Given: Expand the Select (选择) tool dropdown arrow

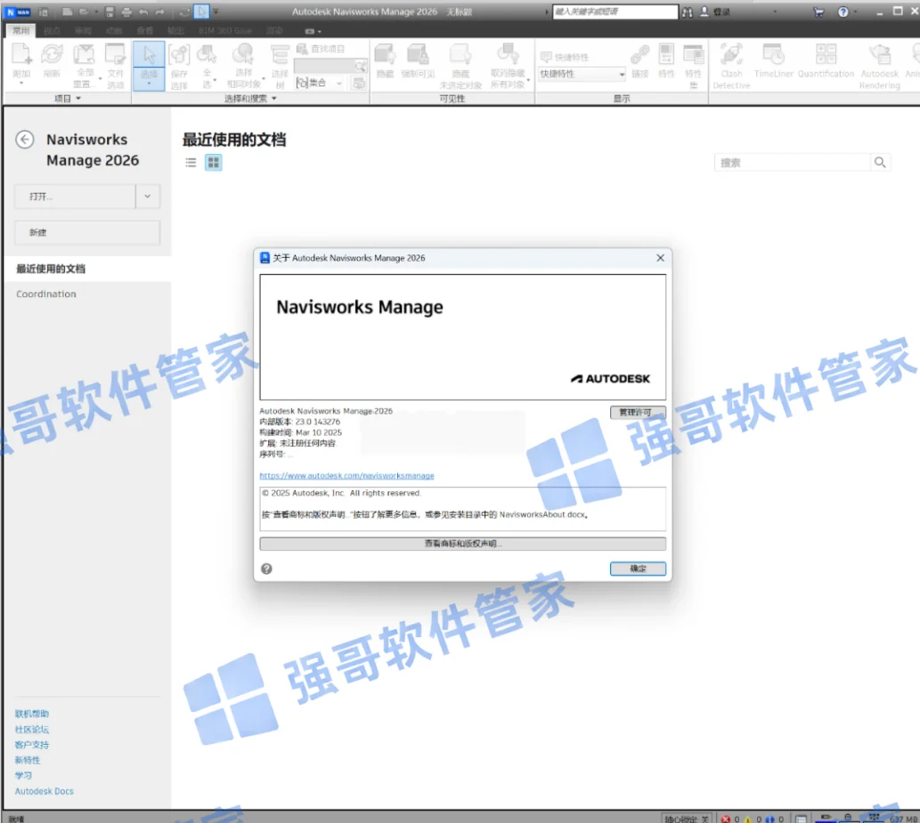Looking at the screenshot, I should (149, 85).
